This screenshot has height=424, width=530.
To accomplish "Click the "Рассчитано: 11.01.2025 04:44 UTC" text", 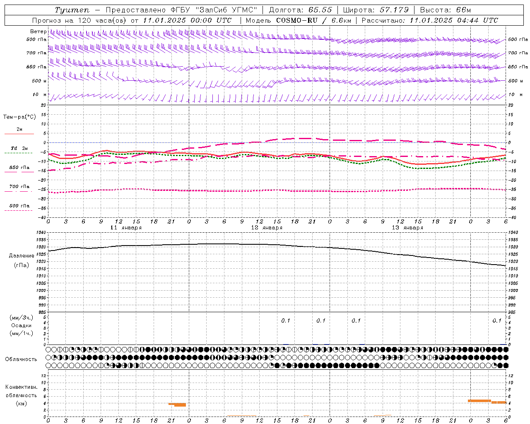I will [x=430, y=20].
